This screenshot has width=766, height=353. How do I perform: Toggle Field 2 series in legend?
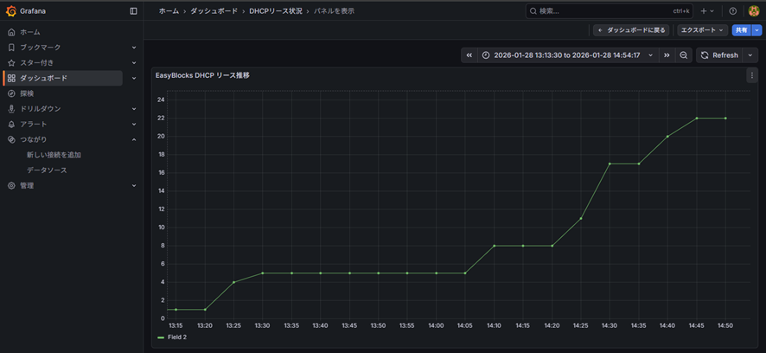tap(176, 337)
